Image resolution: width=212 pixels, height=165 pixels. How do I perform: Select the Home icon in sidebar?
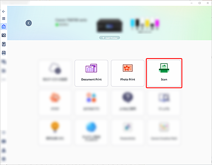point(4,27)
